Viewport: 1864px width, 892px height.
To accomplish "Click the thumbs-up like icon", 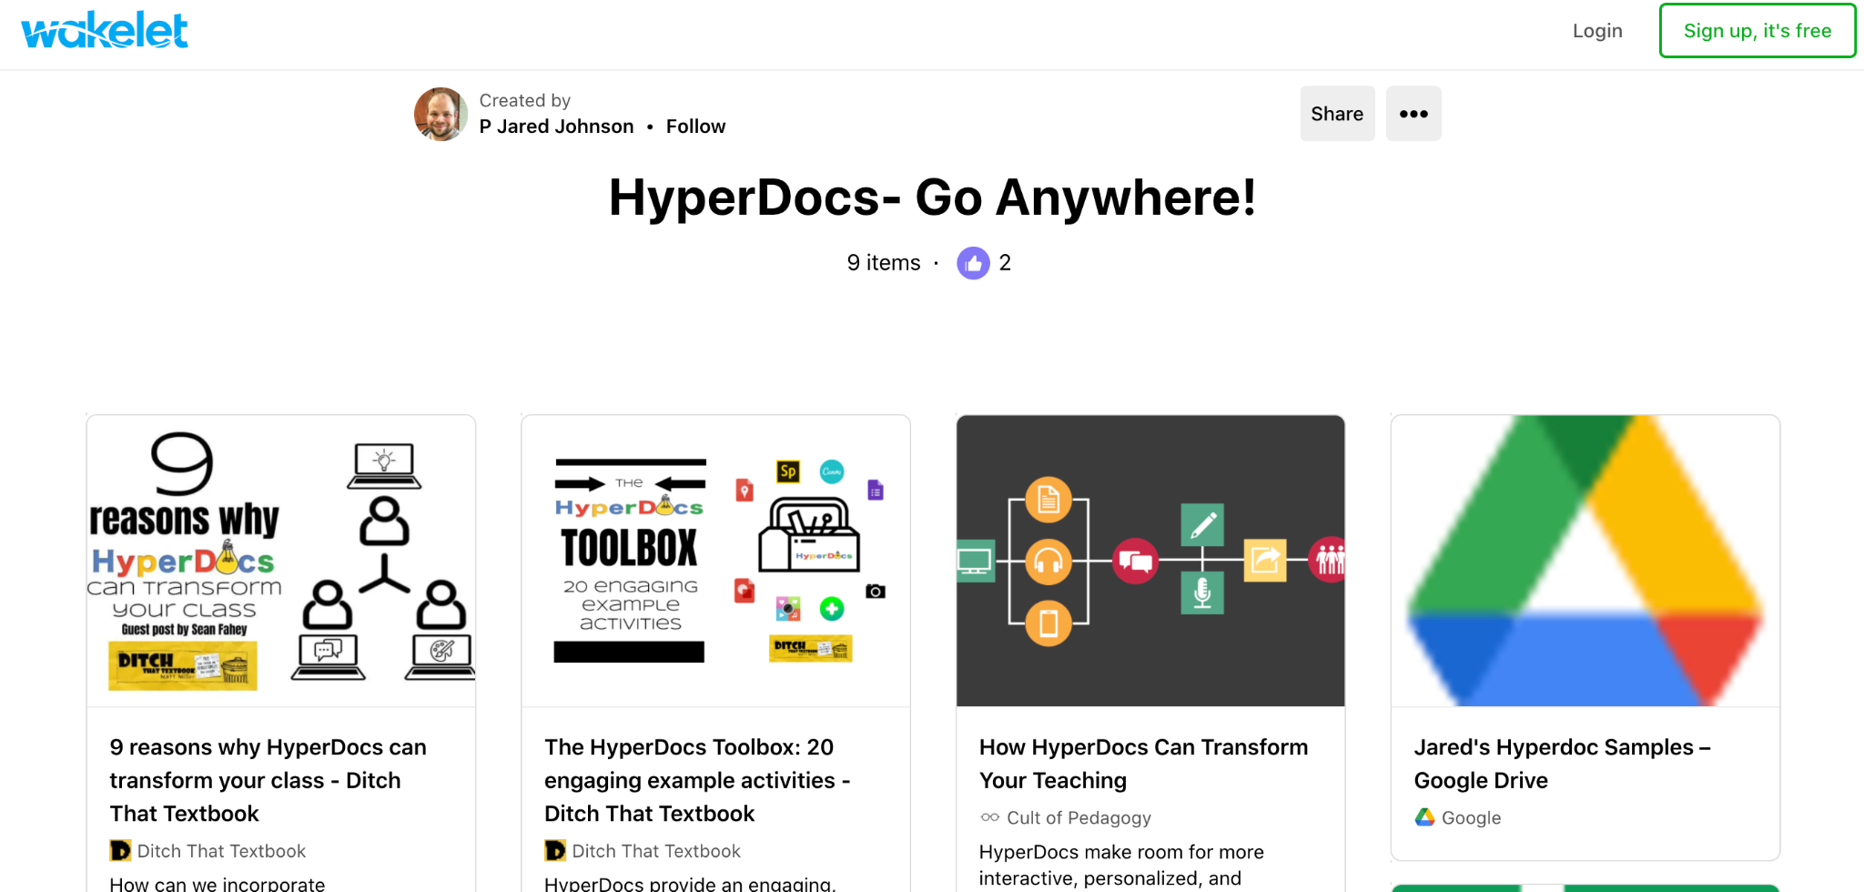I will [x=973, y=263].
